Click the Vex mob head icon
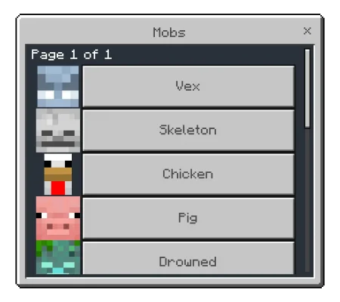Image resolution: width=340 pixels, height=302 pixels. point(58,87)
